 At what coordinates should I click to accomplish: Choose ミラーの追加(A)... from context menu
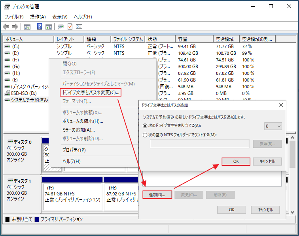click(x=79, y=130)
